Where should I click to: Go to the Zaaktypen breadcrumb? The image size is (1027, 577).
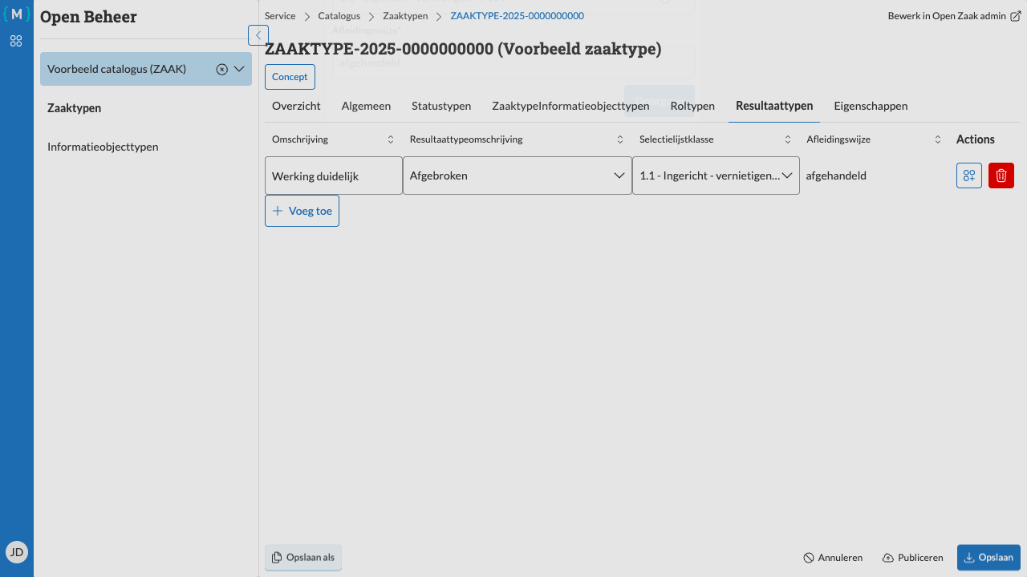[405, 16]
